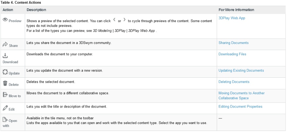Screen dimensions: 287x133
Task: Click the For More Information column header
Action: click(x=236, y=10)
